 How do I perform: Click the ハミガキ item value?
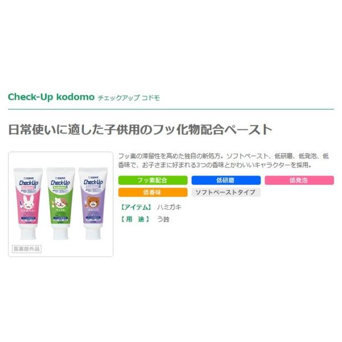click(x=169, y=207)
